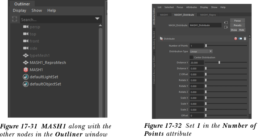Click the load input connection arrow icon
The height and width of the screenshot is (139, 258).
(226, 23)
